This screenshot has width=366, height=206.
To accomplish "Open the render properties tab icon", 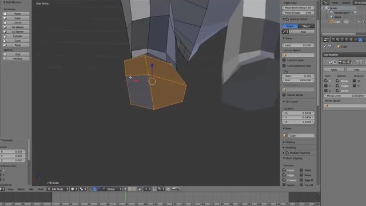I will point(333,39).
